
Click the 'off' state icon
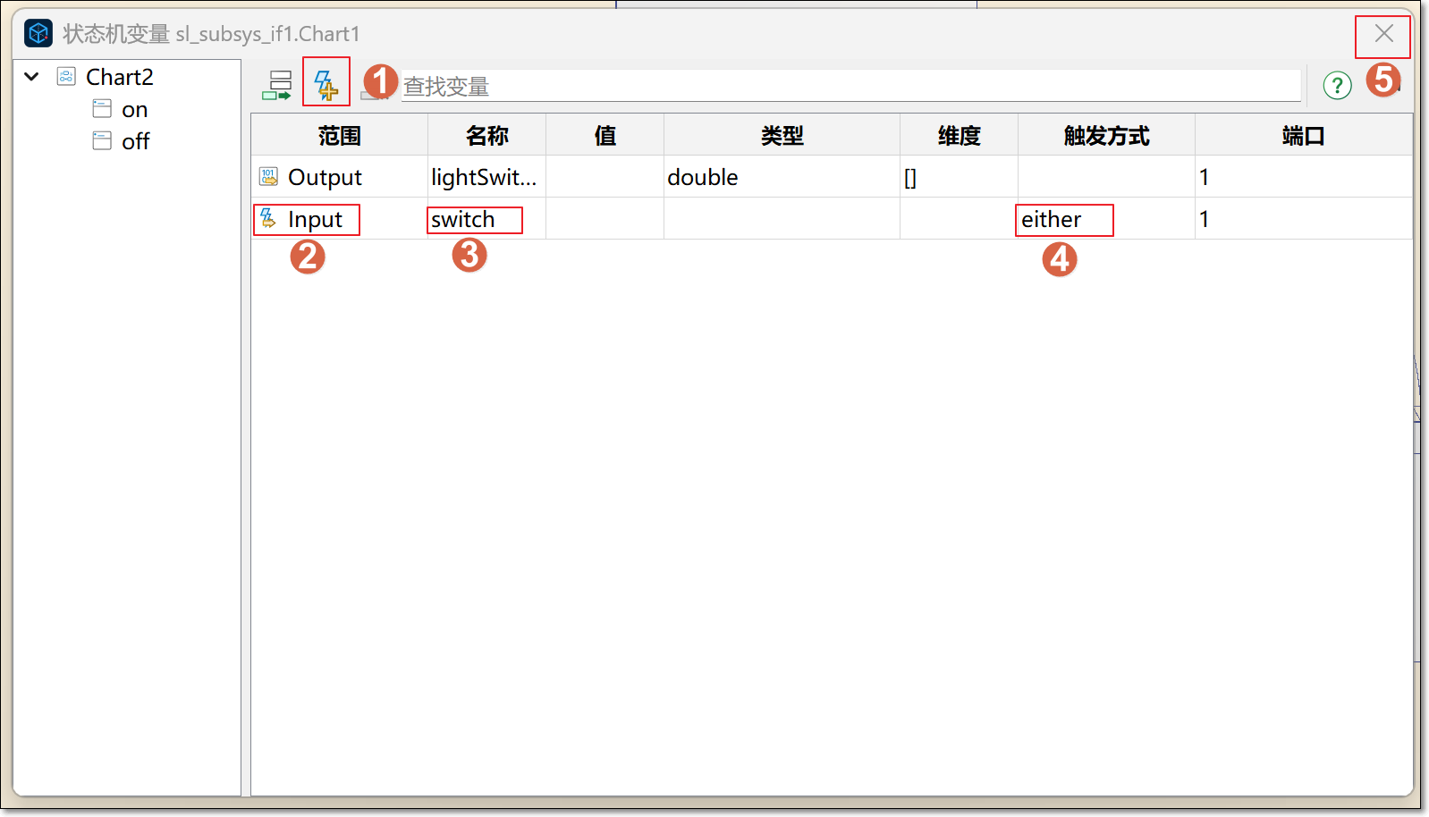(x=102, y=141)
